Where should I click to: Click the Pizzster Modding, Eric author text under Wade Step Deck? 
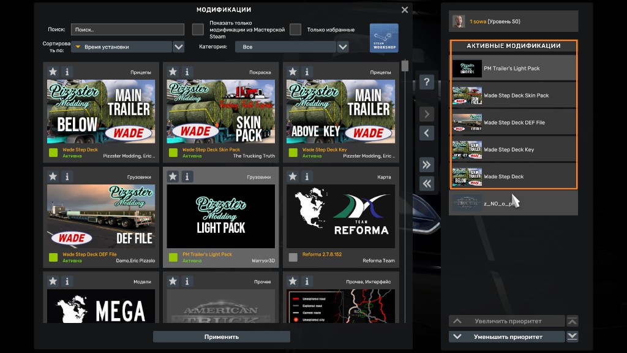click(x=129, y=156)
